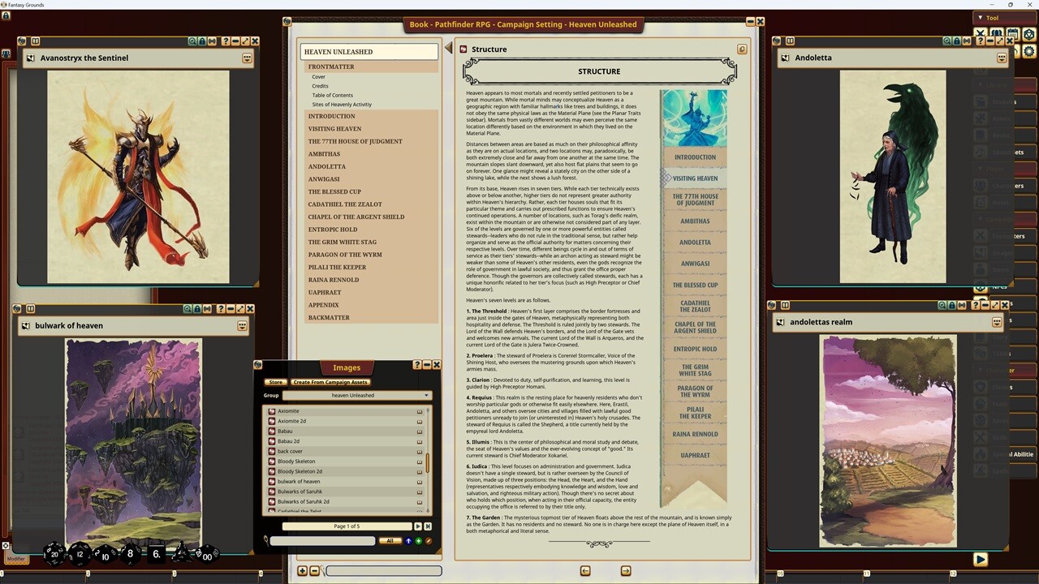Click the green plus icon to add an image

coord(418,540)
